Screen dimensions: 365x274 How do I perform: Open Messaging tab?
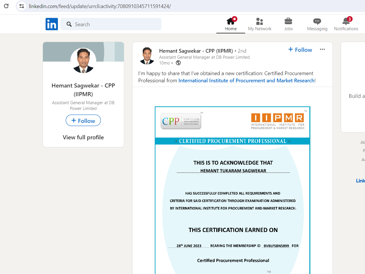pos(317,24)
